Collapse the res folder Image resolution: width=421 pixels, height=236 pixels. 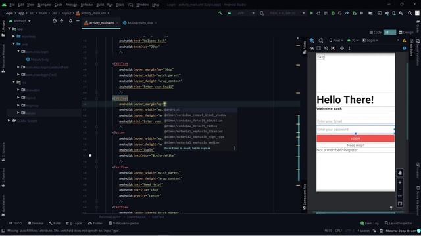pos(14,82)
